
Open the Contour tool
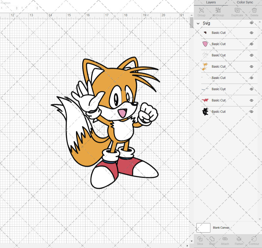(x=253, y=240)
